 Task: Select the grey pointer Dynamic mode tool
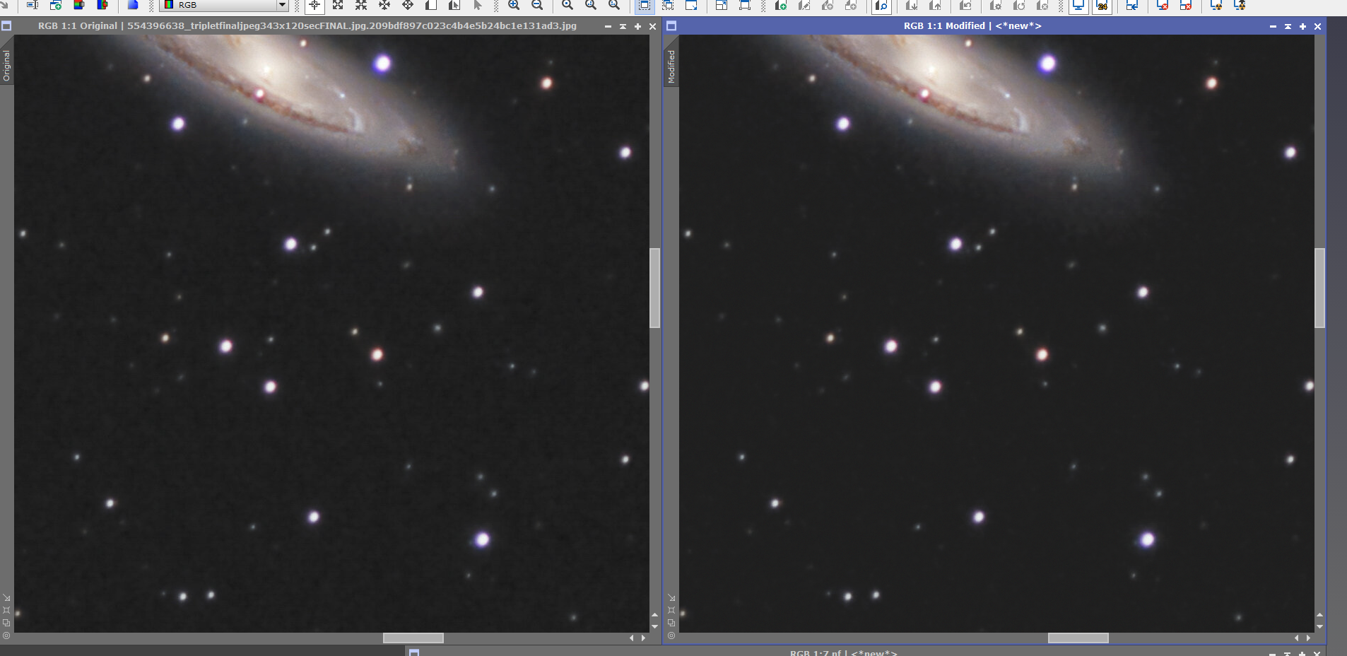coord(478,6)
